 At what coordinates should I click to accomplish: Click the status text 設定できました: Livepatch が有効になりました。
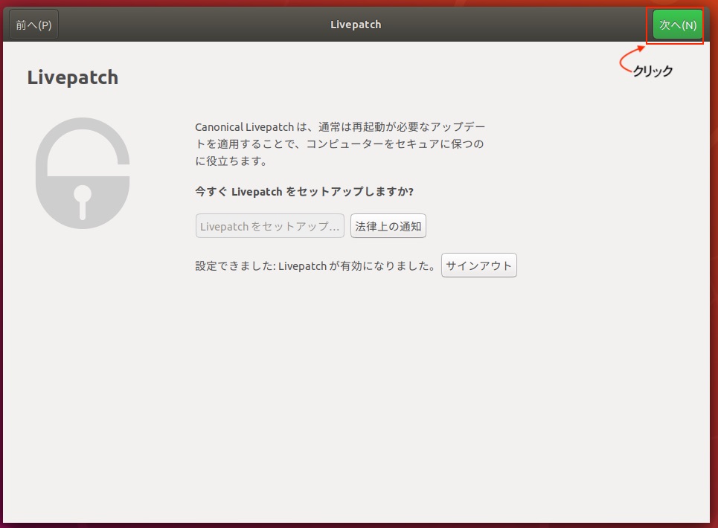315,265
